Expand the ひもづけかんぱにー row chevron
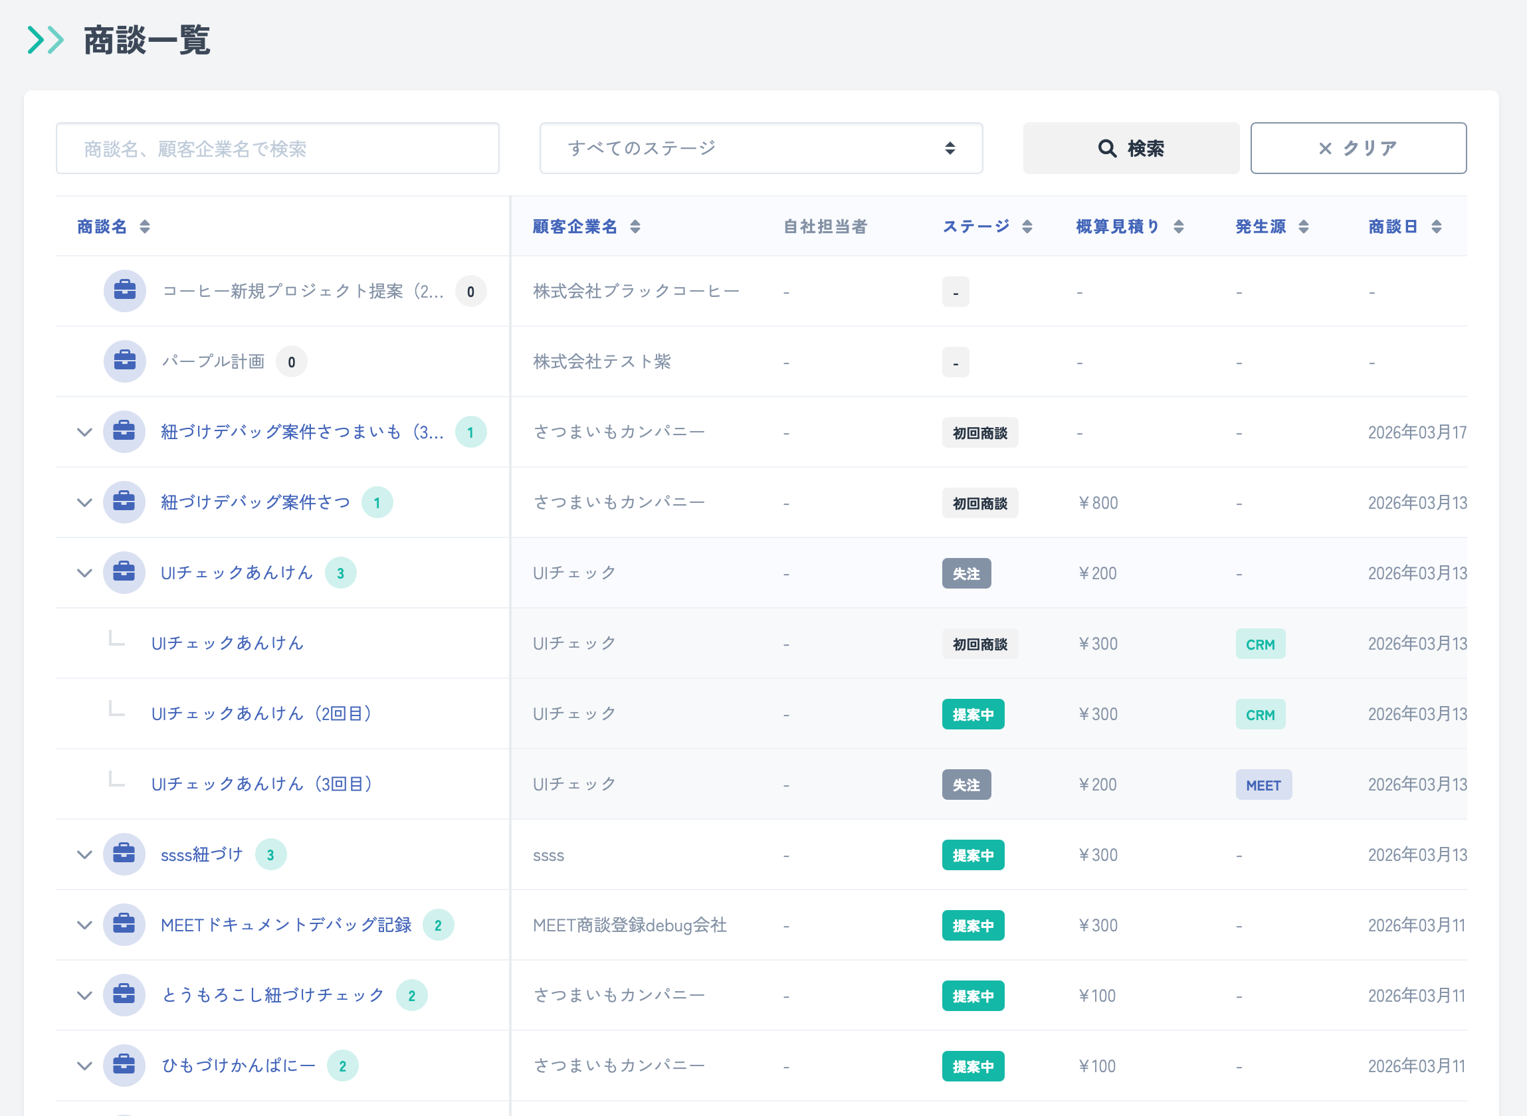1527x1116 pixels. (84, 1066)
